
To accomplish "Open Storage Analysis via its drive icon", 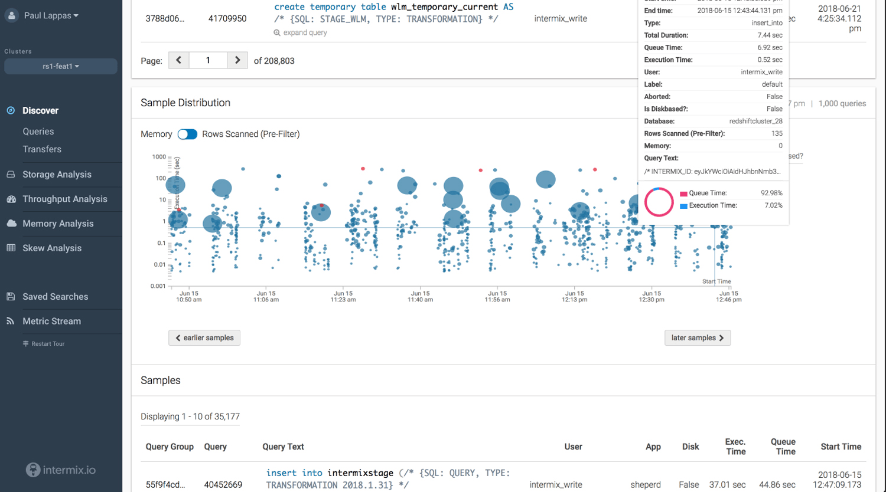I will (x=11, y=175).
